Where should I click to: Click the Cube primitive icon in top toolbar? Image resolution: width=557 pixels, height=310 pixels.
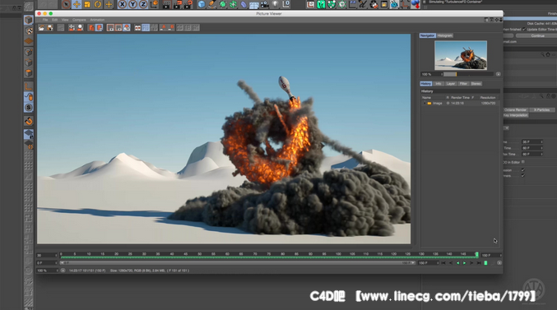(x=202, y=4)
